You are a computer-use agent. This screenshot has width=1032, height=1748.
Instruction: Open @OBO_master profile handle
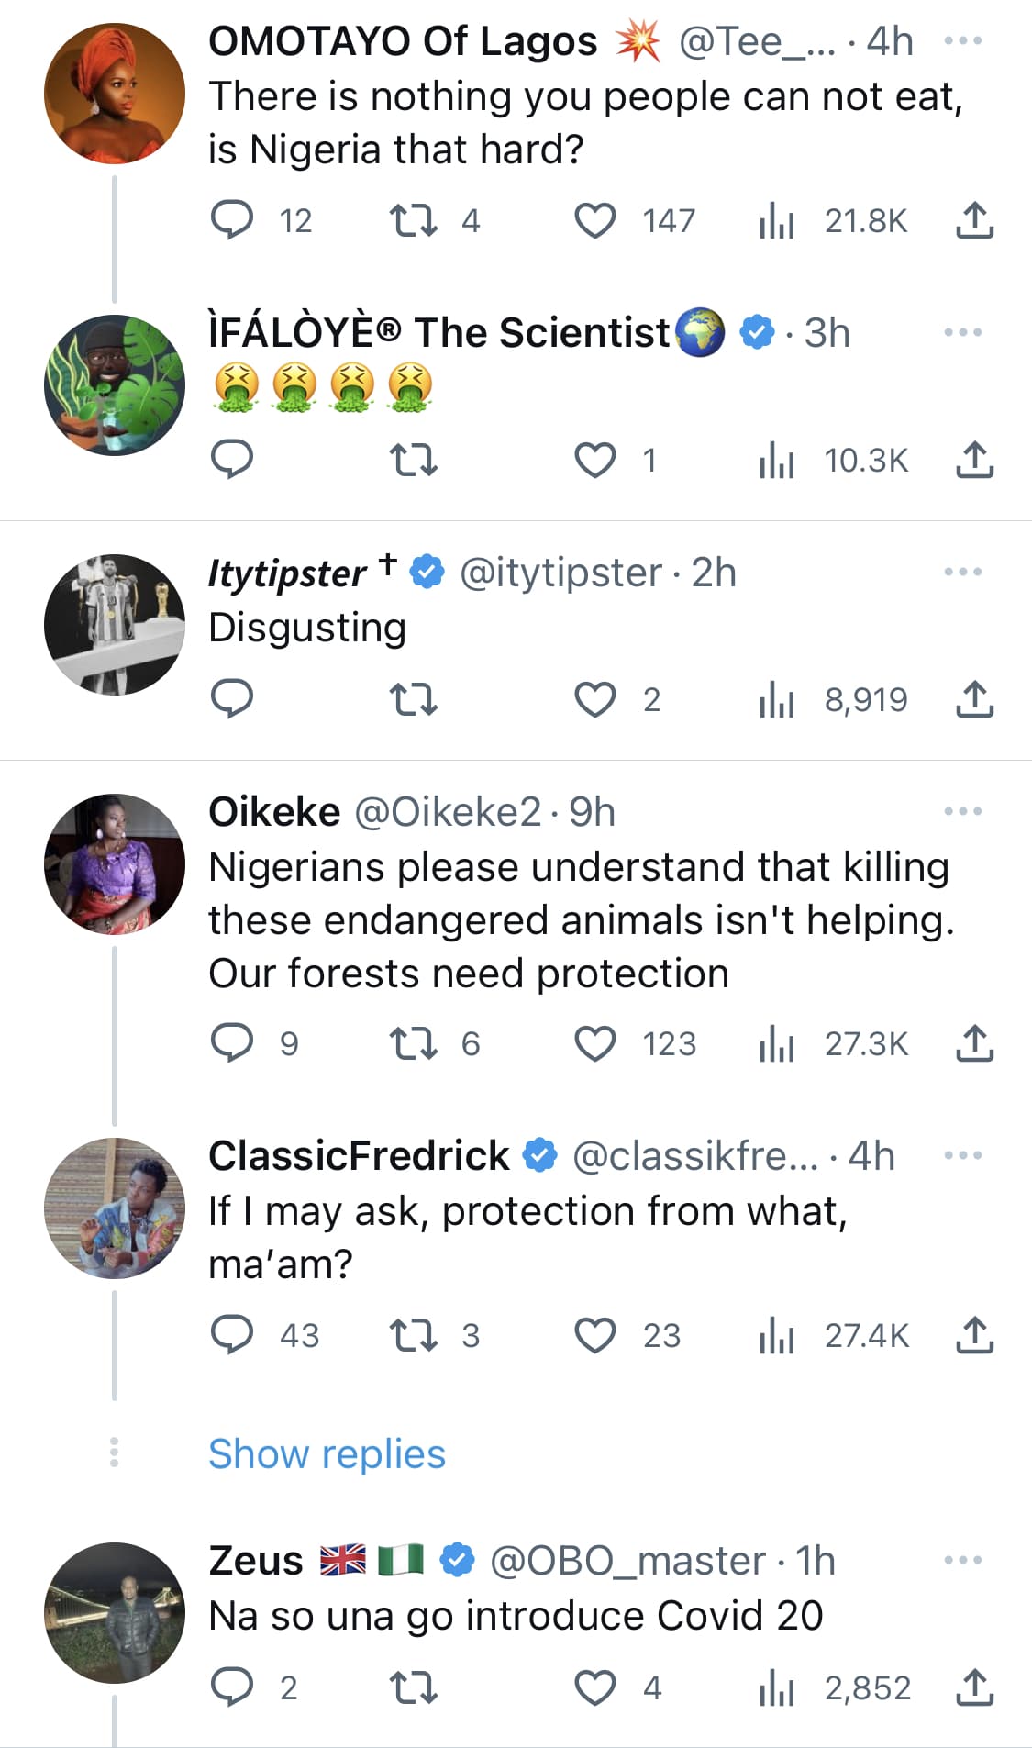(x=627, y=1561)
